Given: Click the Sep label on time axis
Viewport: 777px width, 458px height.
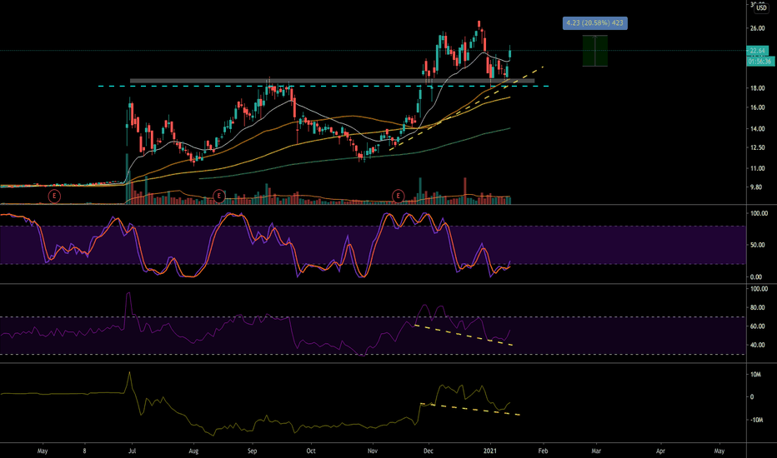Looking at the screenshot, I should coord(253,451).
